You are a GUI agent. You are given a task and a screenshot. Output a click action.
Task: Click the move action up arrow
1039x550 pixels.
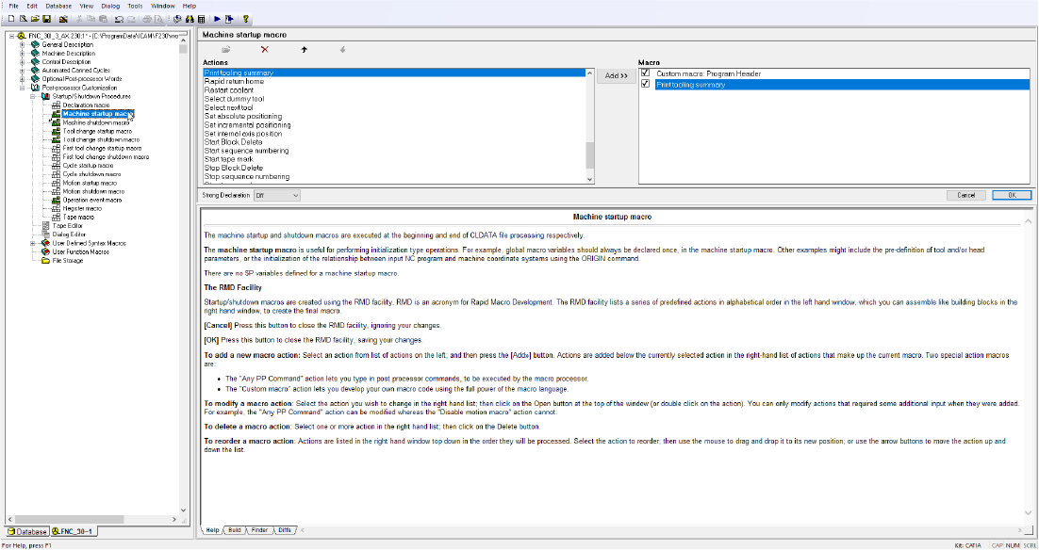[x=304, y=49]
